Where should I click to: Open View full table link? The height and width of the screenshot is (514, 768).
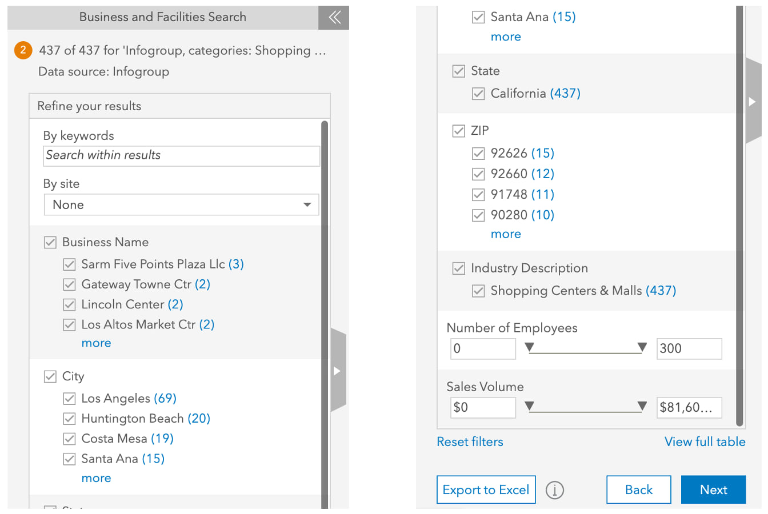pyautogui.click(x=705, y=441)
